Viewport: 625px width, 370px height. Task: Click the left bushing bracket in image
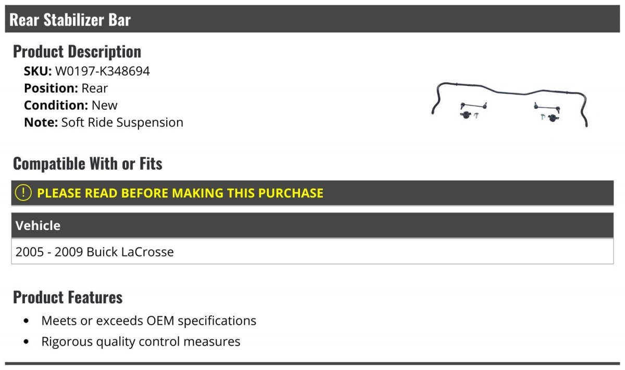(465, 114)
